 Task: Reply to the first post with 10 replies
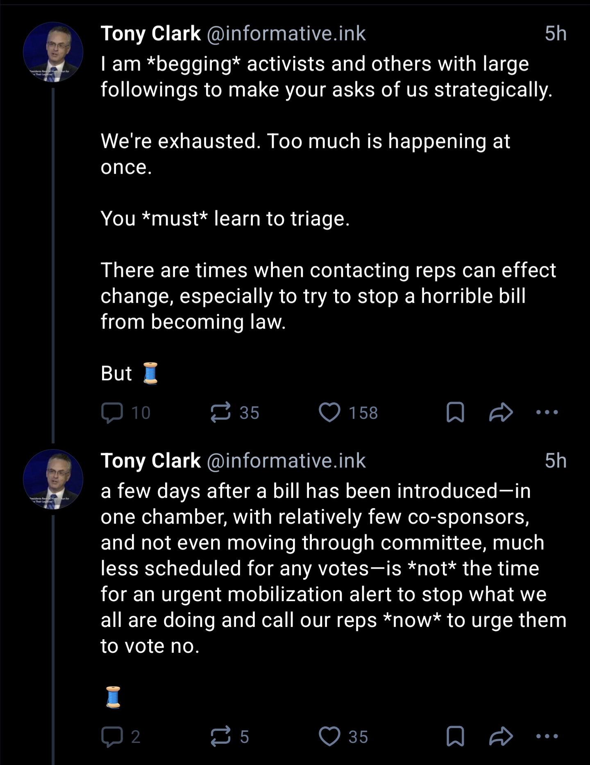point(112,412)
